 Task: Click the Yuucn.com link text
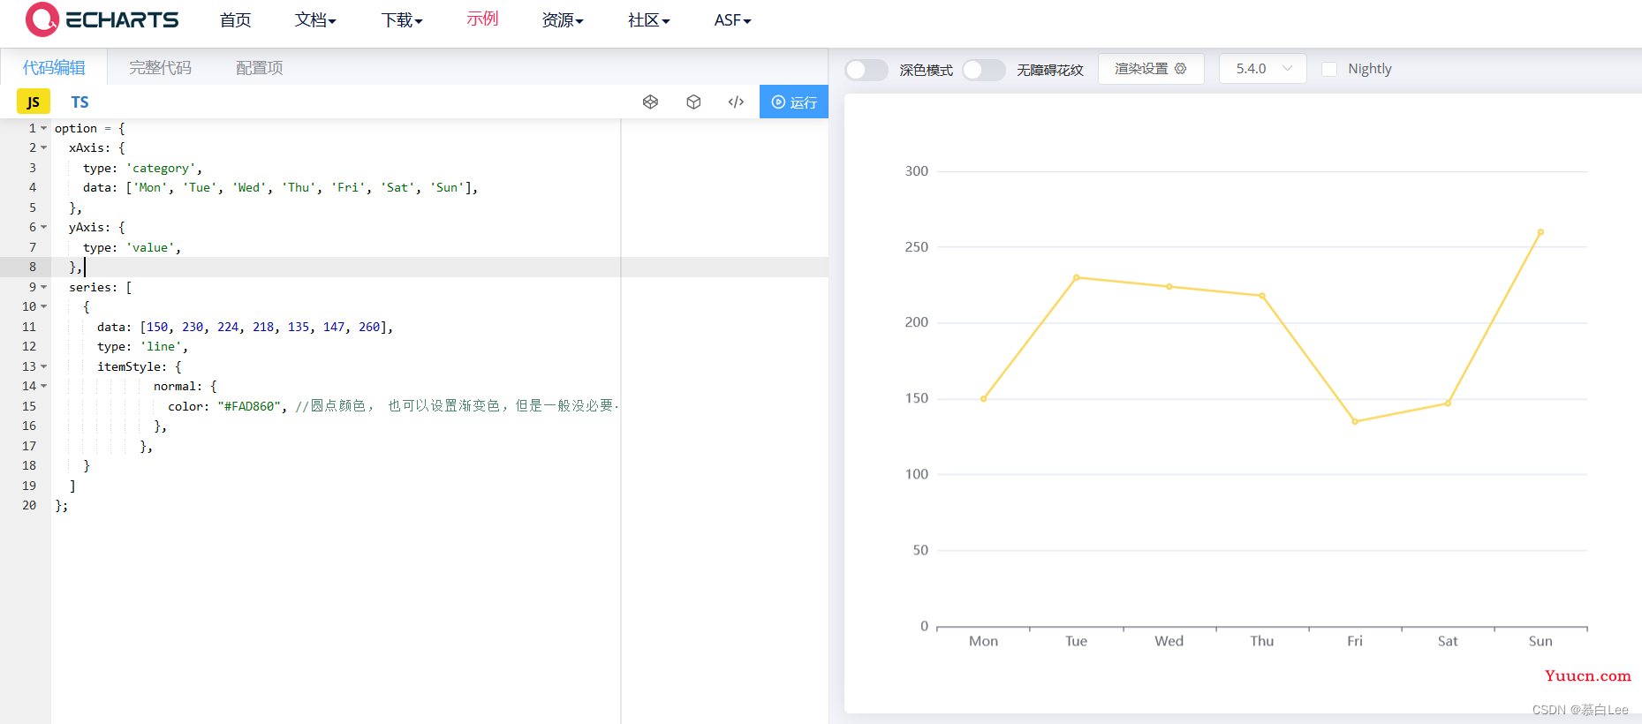1587,675
